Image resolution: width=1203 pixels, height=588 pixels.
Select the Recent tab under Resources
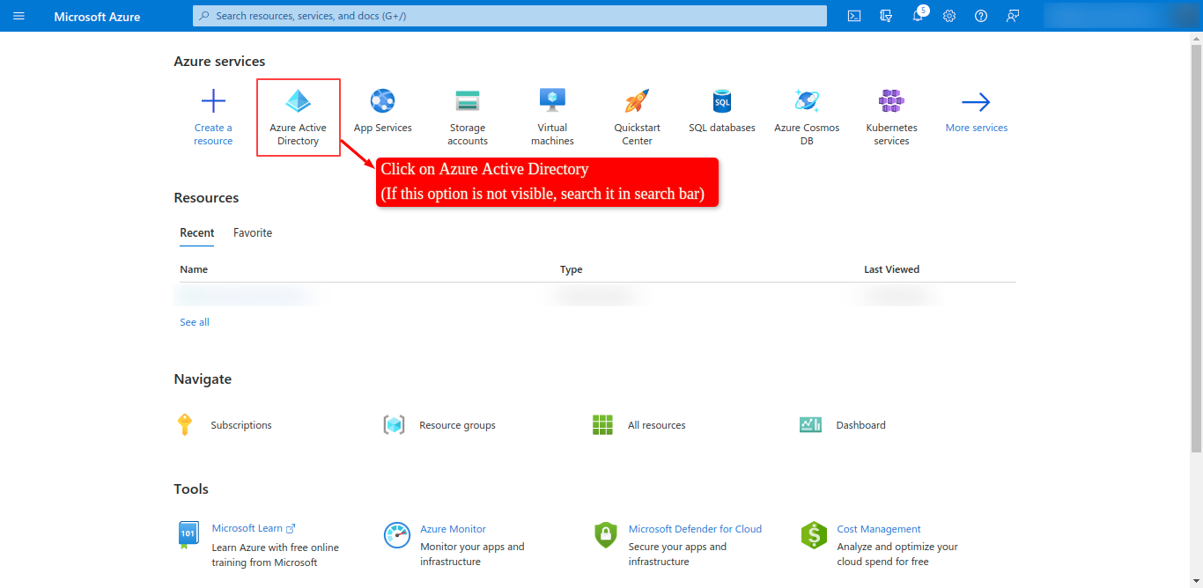pos(197,233)
